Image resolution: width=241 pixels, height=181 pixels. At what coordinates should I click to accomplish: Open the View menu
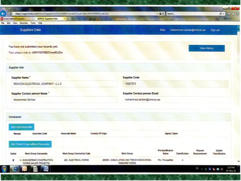[15, 23]
